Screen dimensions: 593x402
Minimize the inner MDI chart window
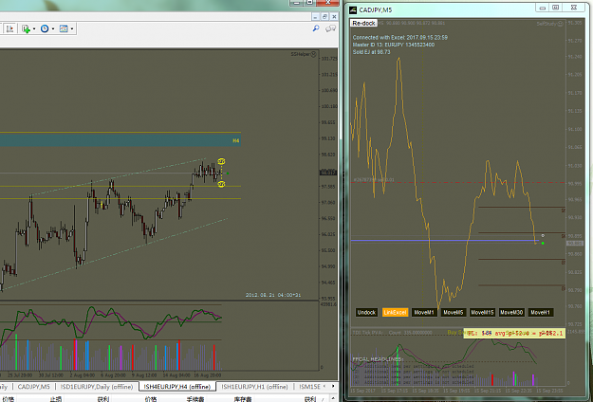pos(316,17)
